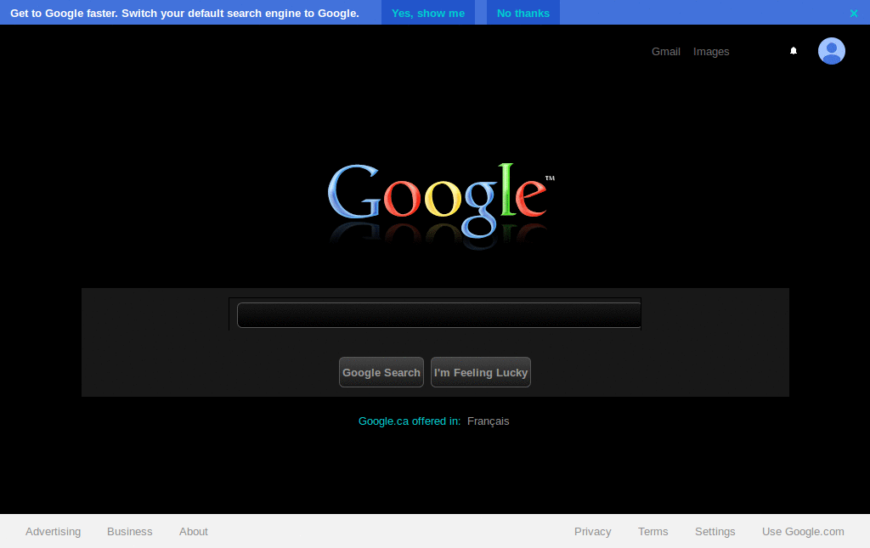Viewport: 870px width, 548px height.
Task: Switch language to Français
Action: point(488,421)
